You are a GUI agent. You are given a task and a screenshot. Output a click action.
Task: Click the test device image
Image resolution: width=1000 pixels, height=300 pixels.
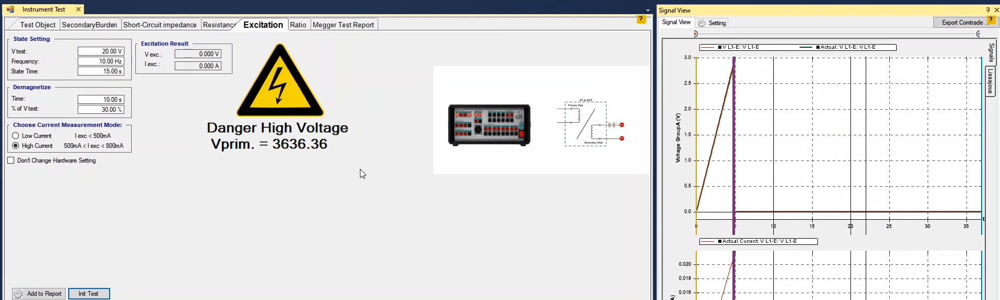489,125
